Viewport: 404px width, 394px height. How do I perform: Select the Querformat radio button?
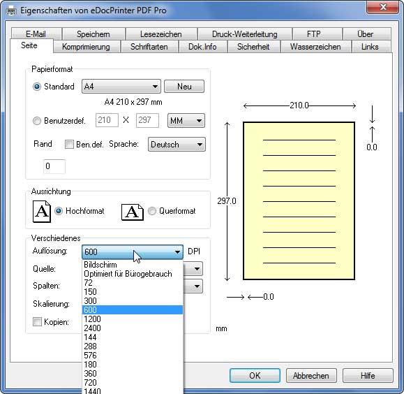[x=152, y=211]
